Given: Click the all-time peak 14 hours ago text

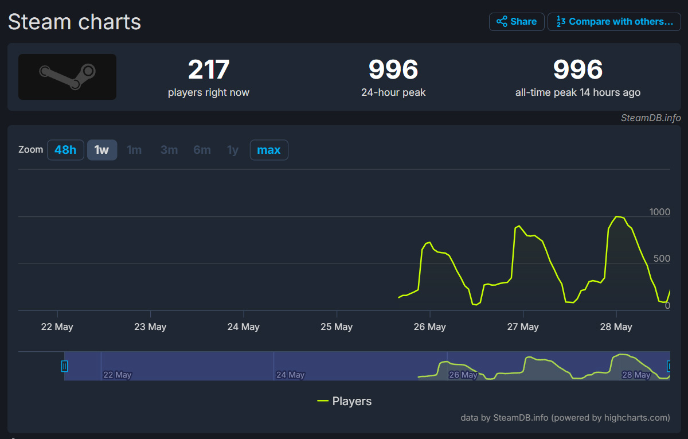Looking at the screenshot, I should 578,92.
